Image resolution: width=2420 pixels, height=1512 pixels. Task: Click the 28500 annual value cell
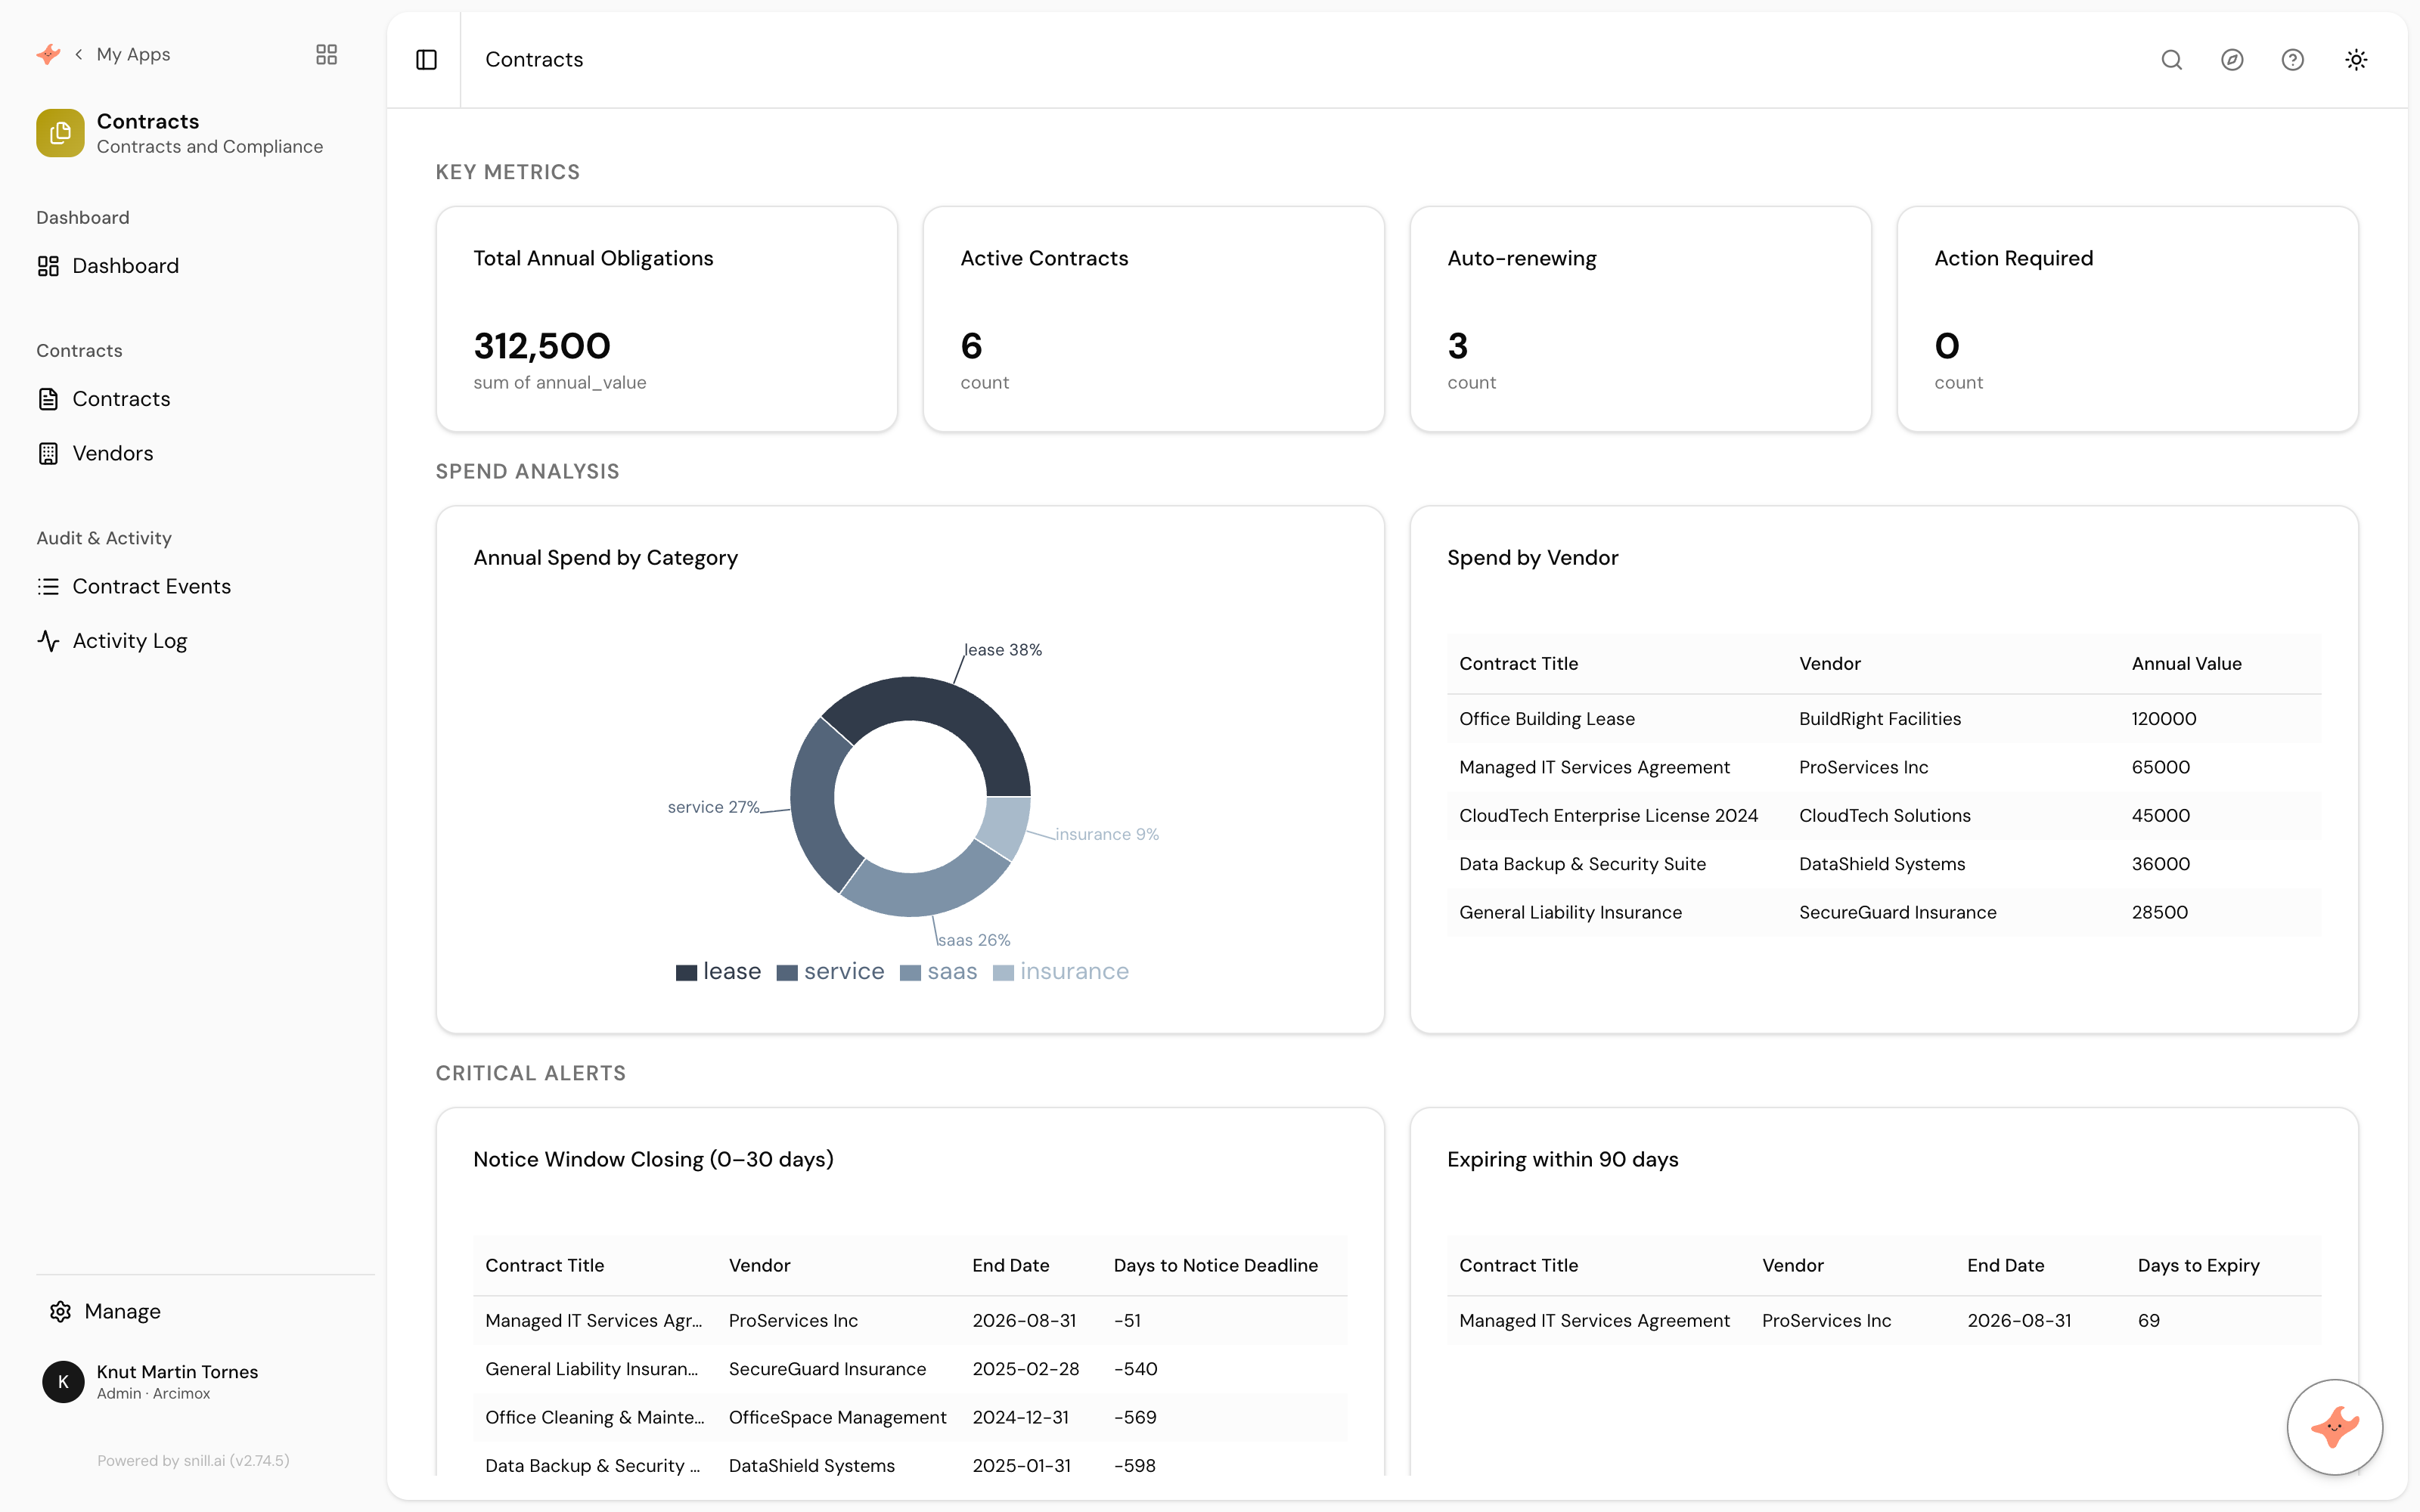pyautogui.click(x=2159, y=913)
